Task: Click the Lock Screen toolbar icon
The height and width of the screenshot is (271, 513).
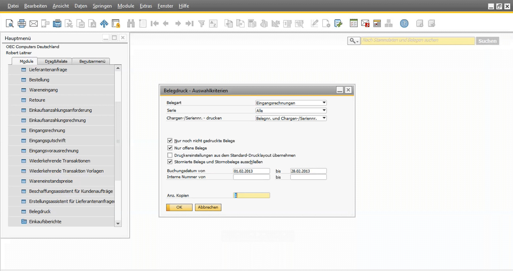Action: tap(116, 23)
